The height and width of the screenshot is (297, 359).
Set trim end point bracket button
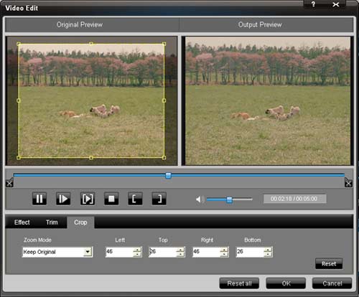159,199
